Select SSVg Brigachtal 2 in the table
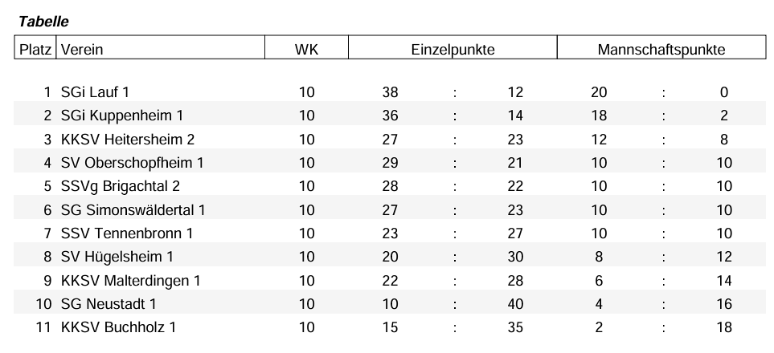The width and height of the screenshot is (774, 353). 120,186
